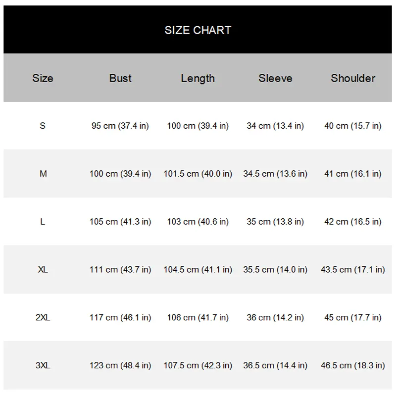The height and width of the screenshot is (396, 396).
Task: Click the 3XL size row label
Action: (x=43, y=365)
